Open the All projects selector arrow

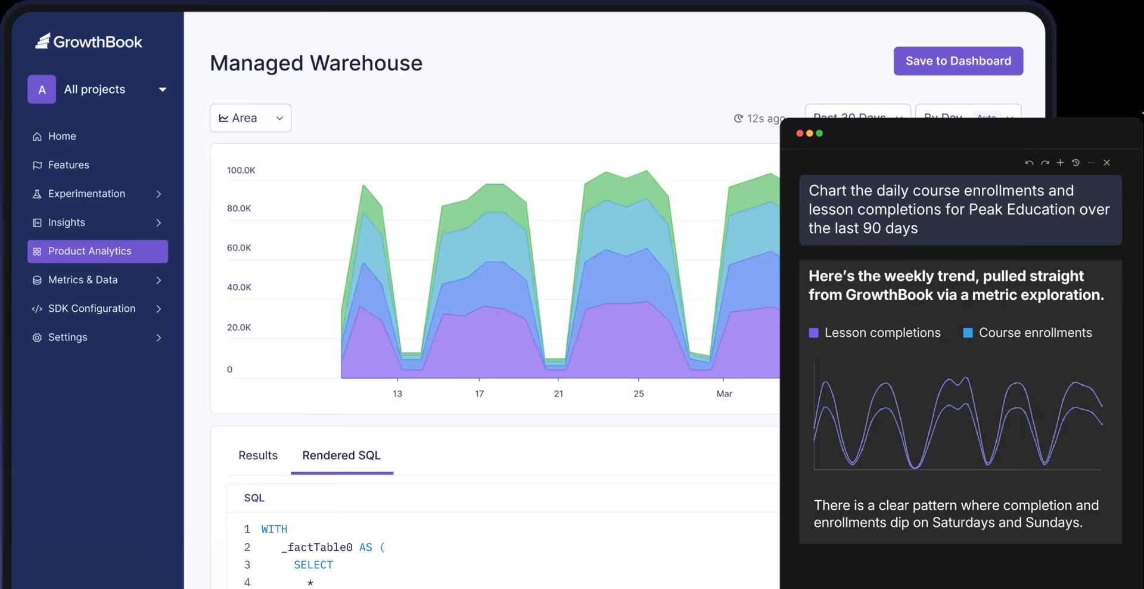tap(163, 90)
